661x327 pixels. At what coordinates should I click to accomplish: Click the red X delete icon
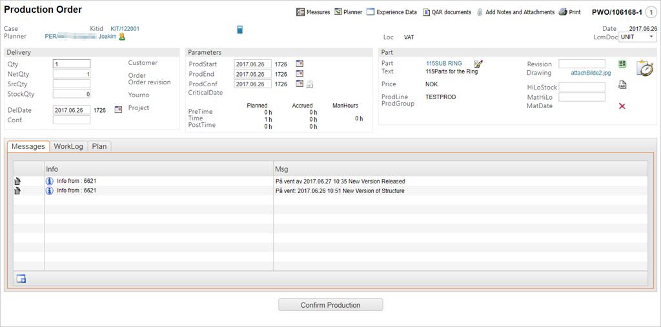pyautogui.click(x=622, y=106)
